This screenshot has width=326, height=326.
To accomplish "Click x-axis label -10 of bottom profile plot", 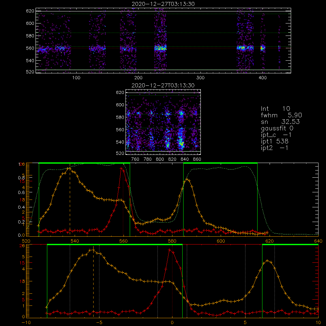I will (x=26, y=323).
